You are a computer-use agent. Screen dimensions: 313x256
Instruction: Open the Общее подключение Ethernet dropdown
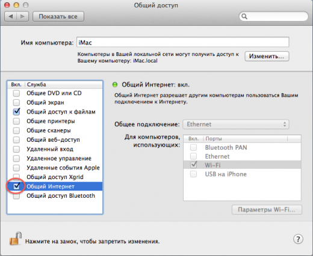pos(236,124)
